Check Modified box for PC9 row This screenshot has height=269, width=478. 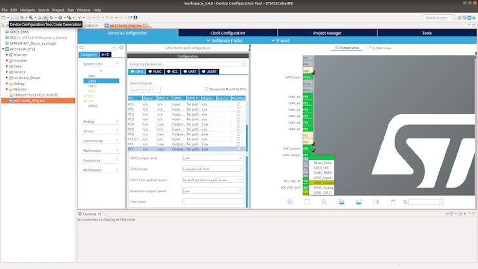coord(238,134)
